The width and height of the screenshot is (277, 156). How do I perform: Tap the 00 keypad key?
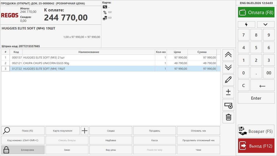269,73
